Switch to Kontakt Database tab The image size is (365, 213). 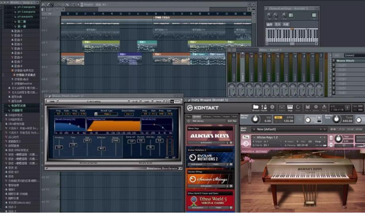point(207,116)
